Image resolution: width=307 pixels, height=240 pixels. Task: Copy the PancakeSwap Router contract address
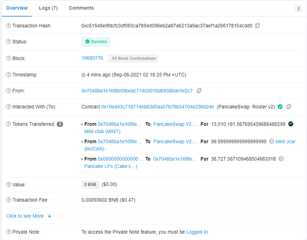point(289,107)
